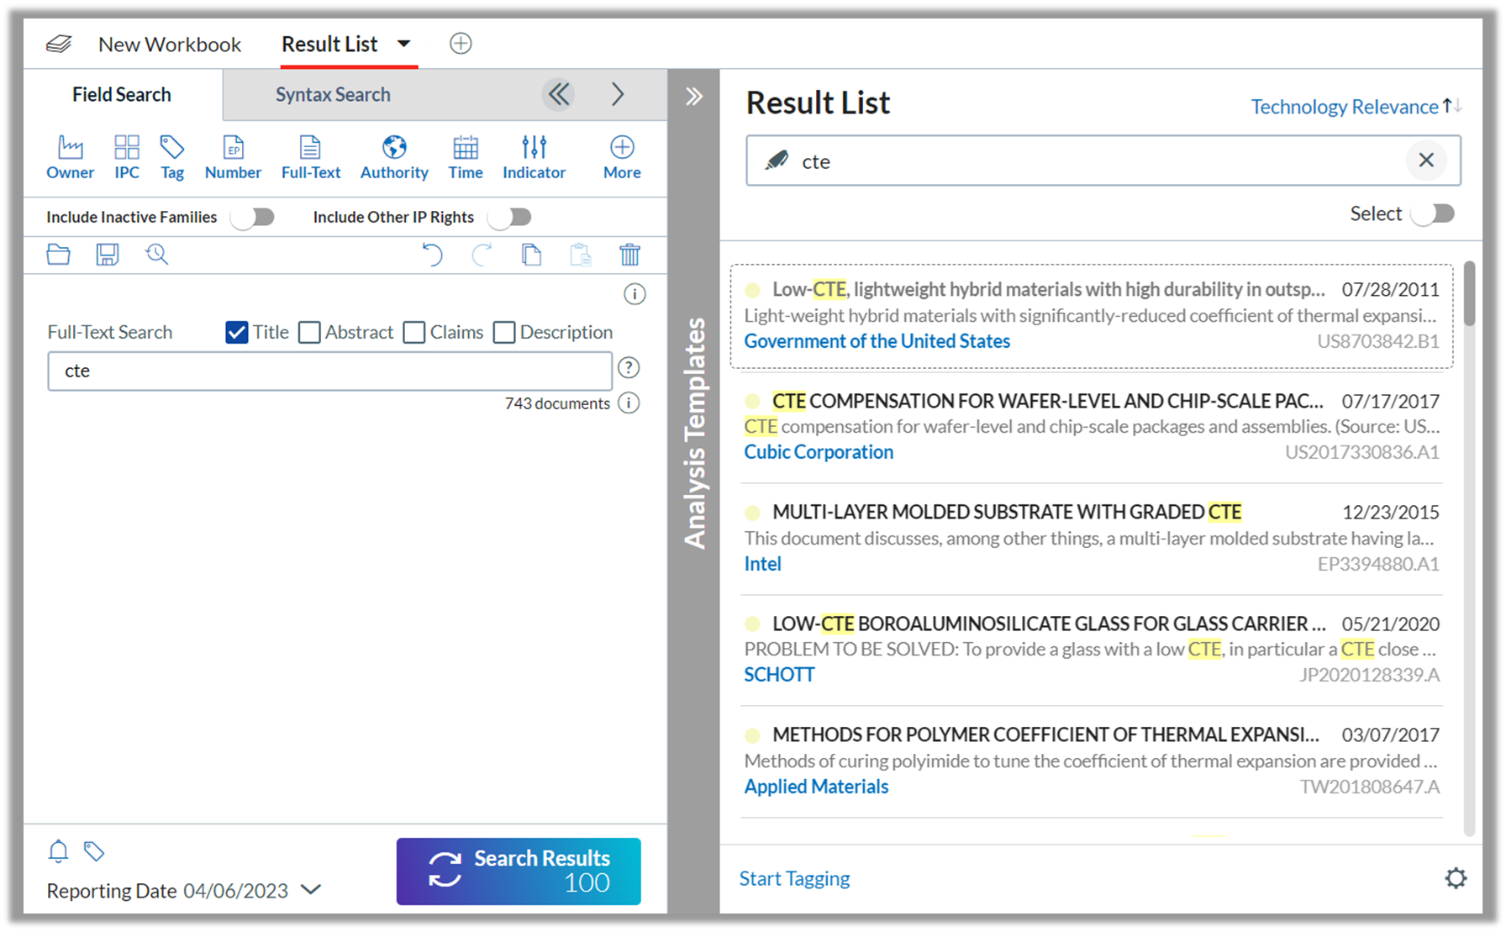Viewport: 1506px width, 932px height.
Task: Save the search with the floppy disk icon
Action: pyautogui.click(x=108, y=255)
